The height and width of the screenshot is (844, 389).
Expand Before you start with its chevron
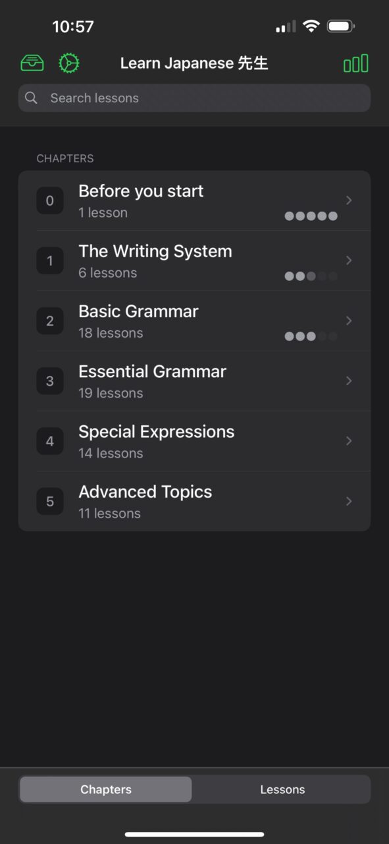tap(349, 200)
